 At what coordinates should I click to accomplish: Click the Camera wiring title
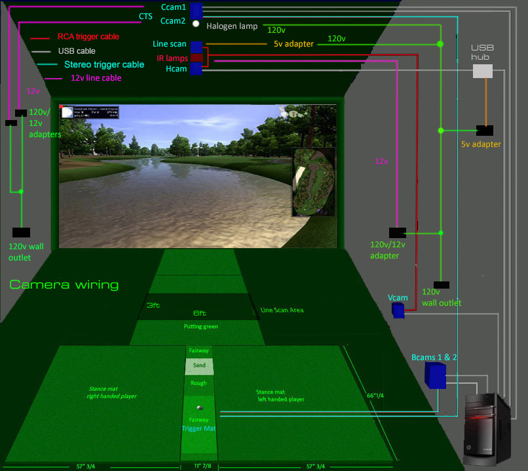tap(64, 284)
